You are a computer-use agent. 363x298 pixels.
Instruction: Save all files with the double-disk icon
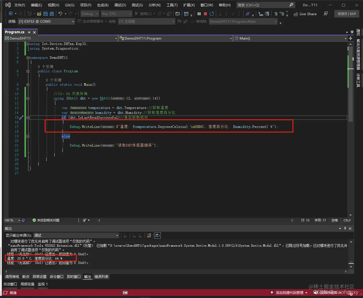coord(52,14)
